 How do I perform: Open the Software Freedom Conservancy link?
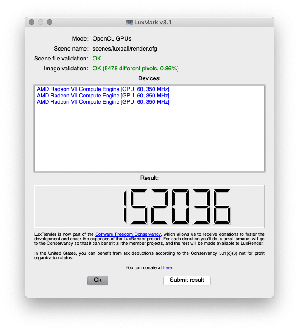click(x=128, y=234)
